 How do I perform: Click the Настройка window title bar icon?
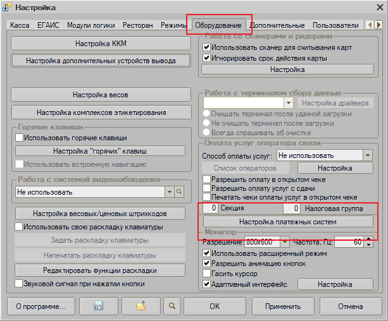coord(7,8)
